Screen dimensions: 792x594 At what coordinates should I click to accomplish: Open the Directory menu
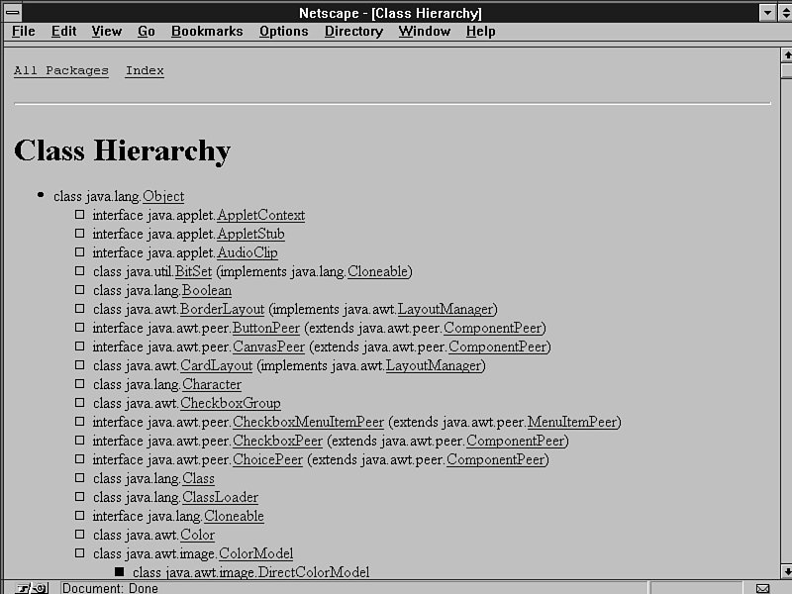click(353, 32)
